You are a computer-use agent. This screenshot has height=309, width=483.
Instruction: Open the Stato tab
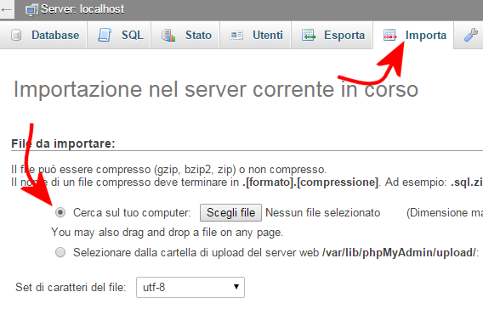point(185,35)
